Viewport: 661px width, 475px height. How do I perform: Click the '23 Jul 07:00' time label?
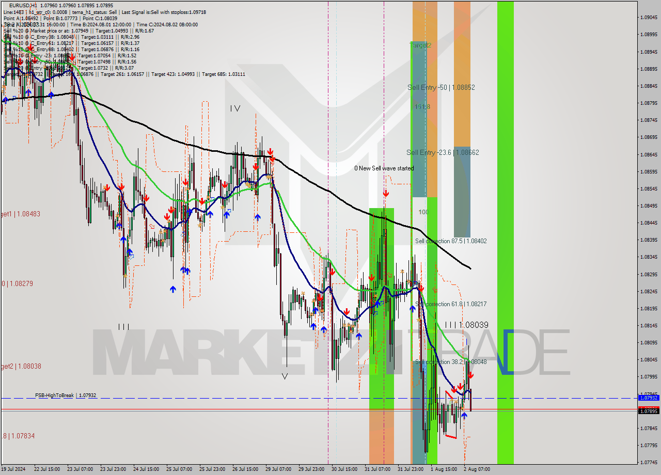(80, 469)
